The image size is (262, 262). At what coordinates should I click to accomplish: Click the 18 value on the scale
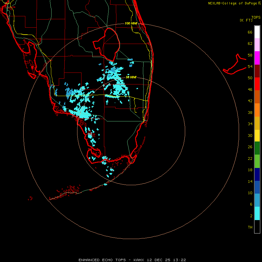250,170
